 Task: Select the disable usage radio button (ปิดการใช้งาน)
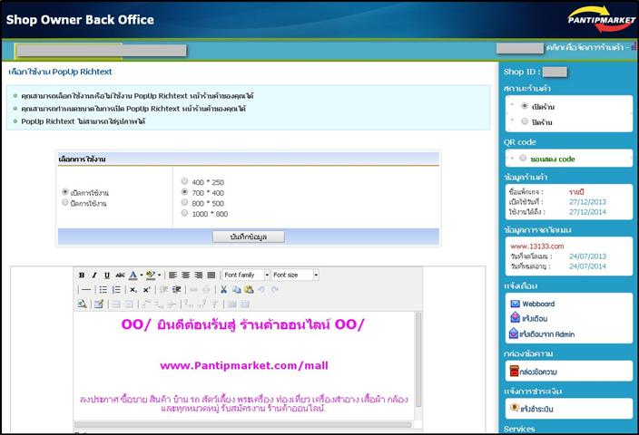(64, 202)
